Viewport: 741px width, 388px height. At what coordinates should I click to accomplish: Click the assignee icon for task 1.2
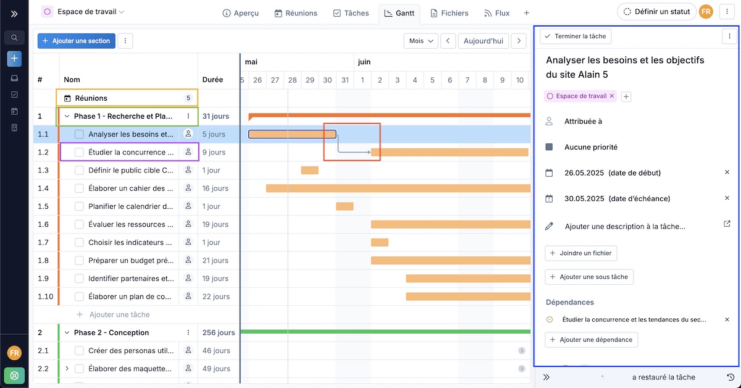click(x=188, y=152)
